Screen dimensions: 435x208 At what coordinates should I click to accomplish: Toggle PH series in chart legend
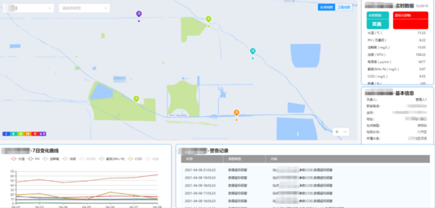[x=34, y=159]
